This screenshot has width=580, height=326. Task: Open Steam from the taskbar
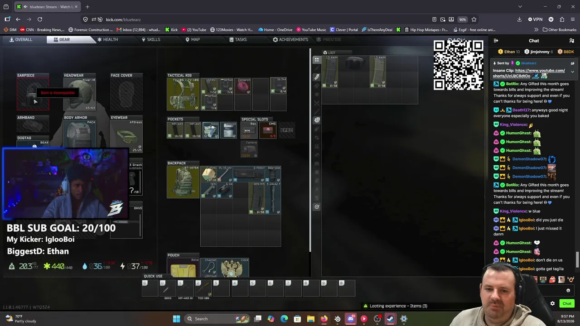click(x=390, y=319)
